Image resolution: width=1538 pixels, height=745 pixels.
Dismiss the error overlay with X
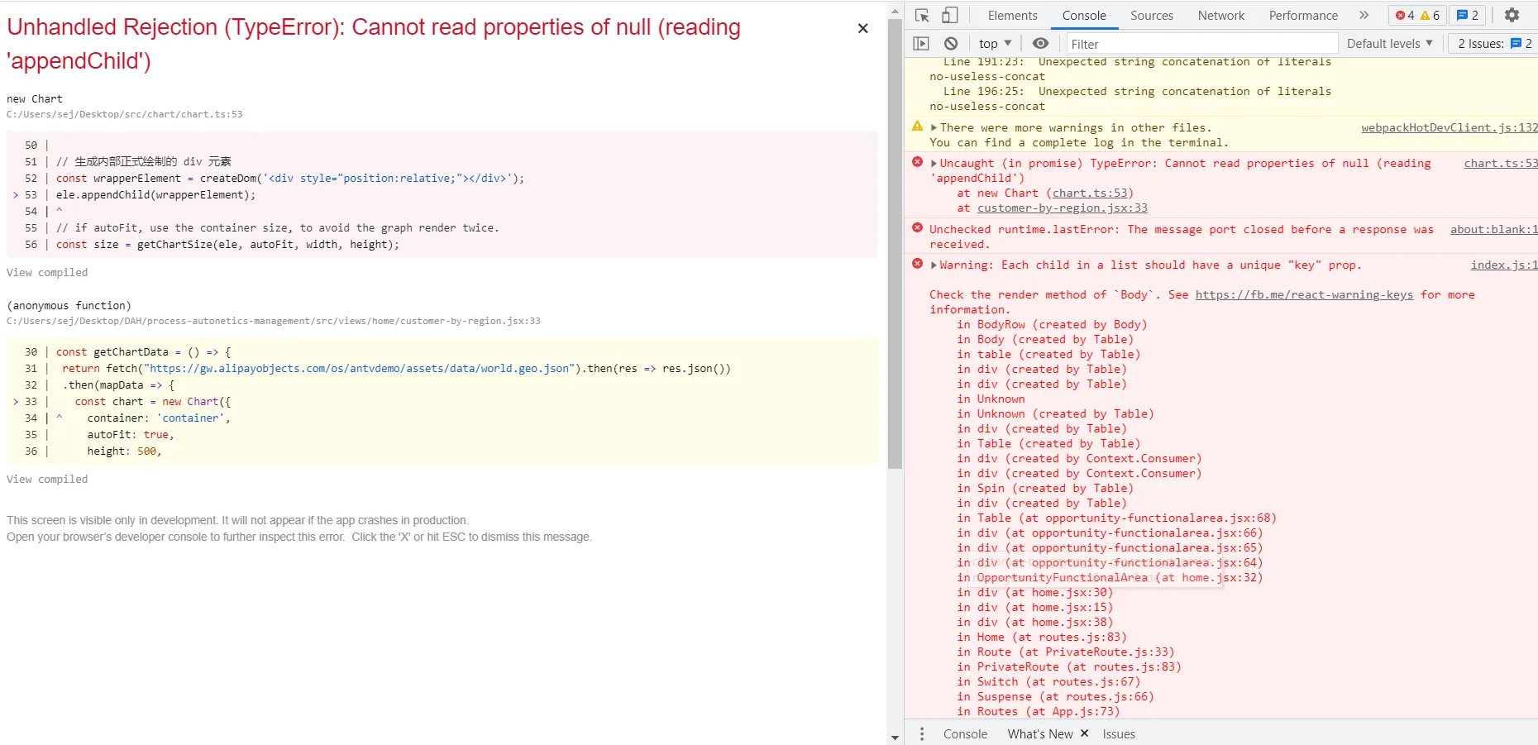click(x=862, y=28)
